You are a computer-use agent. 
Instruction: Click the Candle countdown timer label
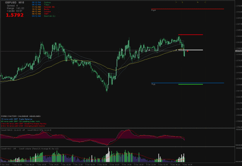pos(14,11)
